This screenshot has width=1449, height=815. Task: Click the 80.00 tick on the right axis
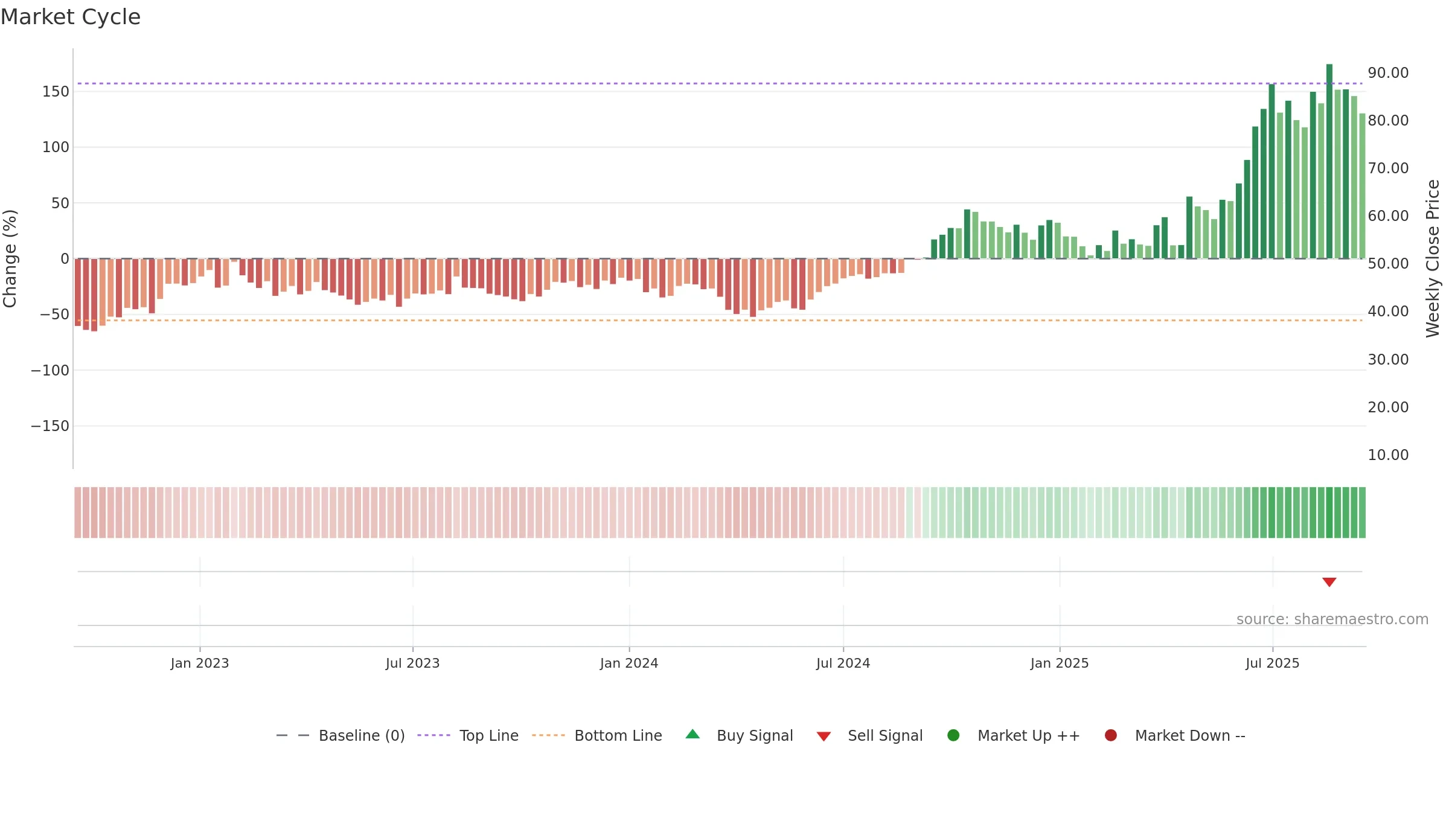[1388, 121]
